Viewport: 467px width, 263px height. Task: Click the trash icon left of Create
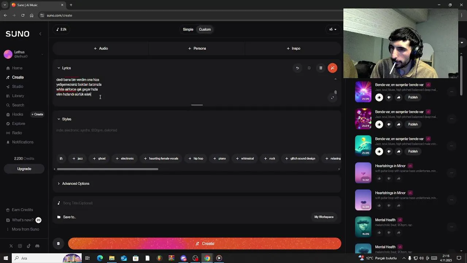58,244
